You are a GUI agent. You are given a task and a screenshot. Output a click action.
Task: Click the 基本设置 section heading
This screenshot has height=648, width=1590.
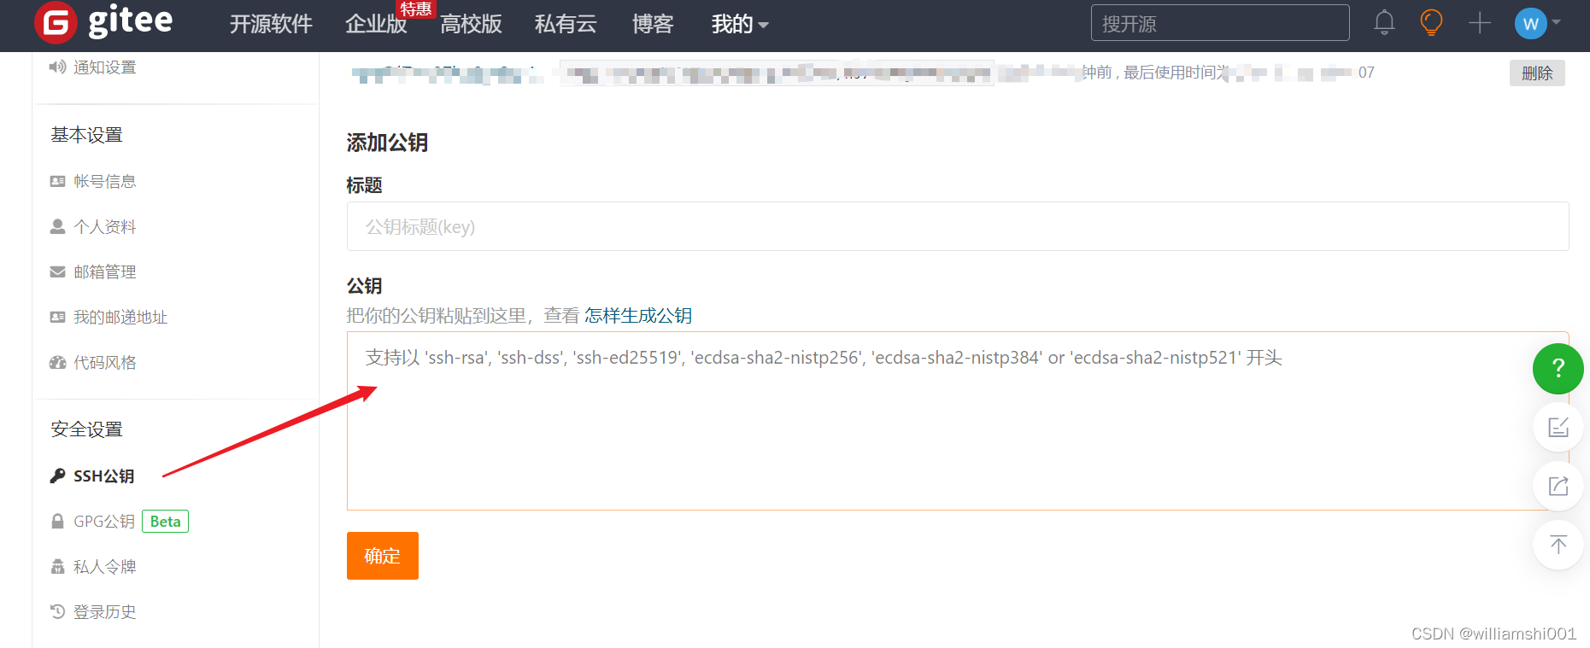[x=86, y=135]
